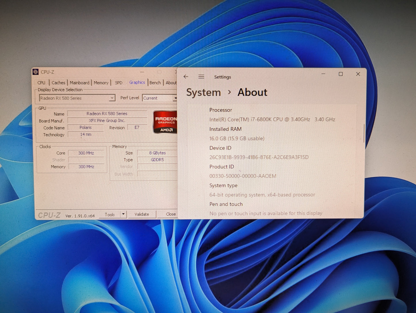This screenshot has height=313, width=416.
Task: Click the Memory clock 300 MHz value
Action: tap(86, 167)
